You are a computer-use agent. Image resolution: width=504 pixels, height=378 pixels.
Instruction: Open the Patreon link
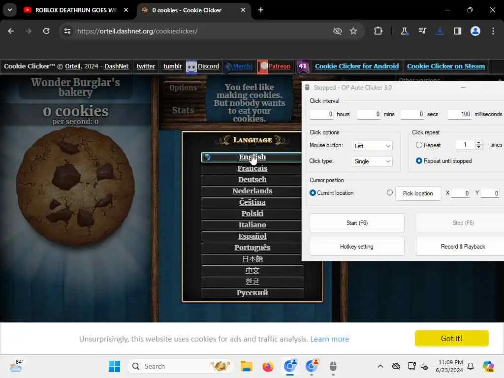[x=280, y=66]
